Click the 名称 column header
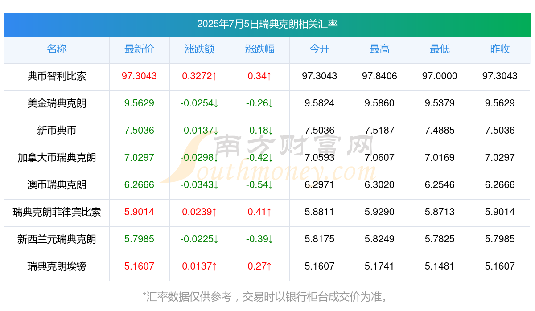535x311 pixels. [57, 49]
